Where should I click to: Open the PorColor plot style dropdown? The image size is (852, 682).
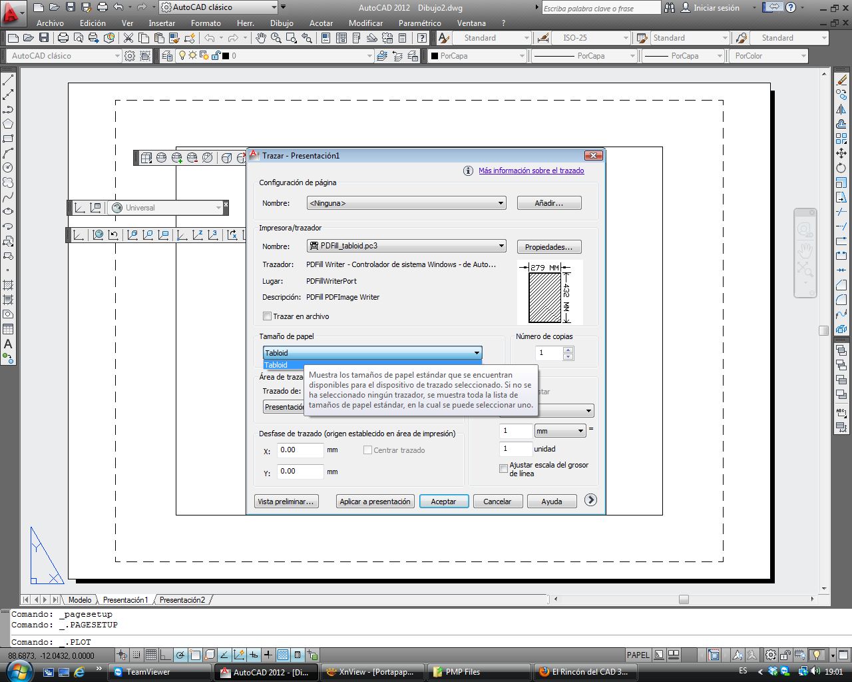pyautogui.click(x=770, y=56)
